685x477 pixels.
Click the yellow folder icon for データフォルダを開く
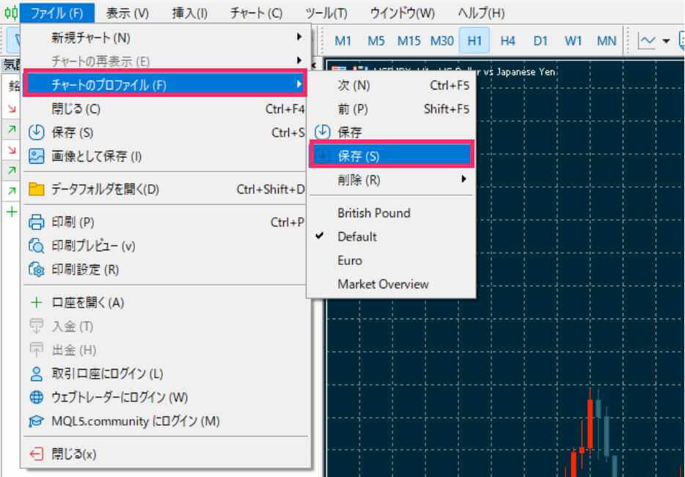[x=36, y=189]
